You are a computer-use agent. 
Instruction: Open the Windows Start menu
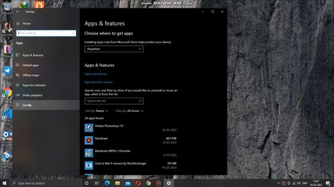(x=4, y=183)
